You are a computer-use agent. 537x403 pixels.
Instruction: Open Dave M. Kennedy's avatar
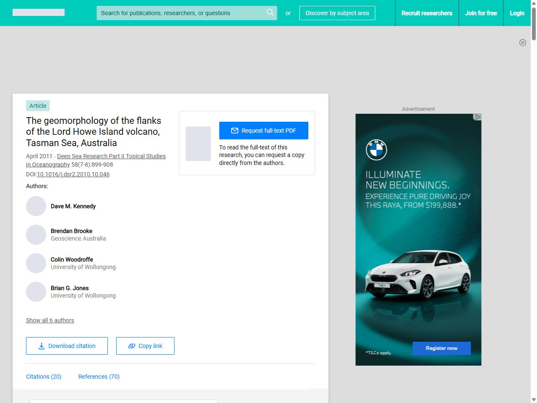pyautogui.click(x=36, y=206)
